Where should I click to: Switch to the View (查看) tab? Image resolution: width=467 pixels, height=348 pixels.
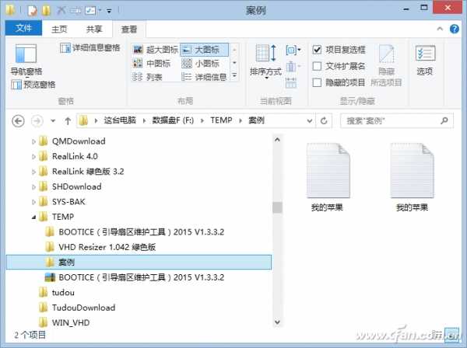[x=129, y=29]
